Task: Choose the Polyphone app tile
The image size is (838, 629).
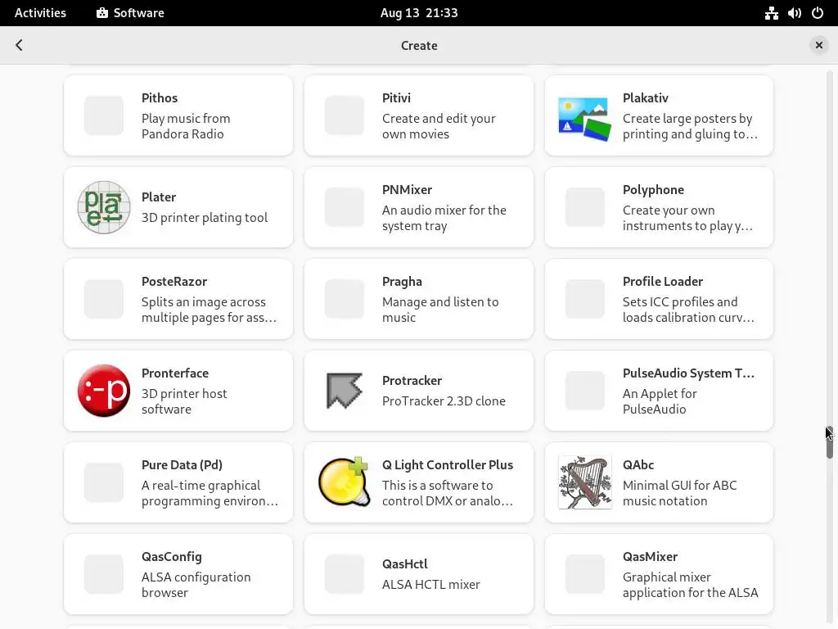Action: point(659,207)
